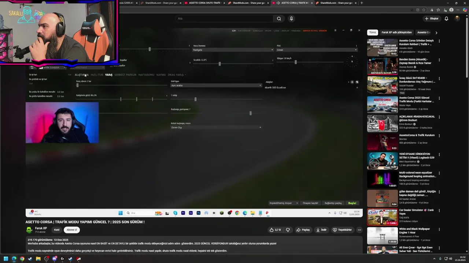Open 'Grid type' Aynı araba dropdown
The height and width of the screenshot is (263, 469).
click(216, 85)
